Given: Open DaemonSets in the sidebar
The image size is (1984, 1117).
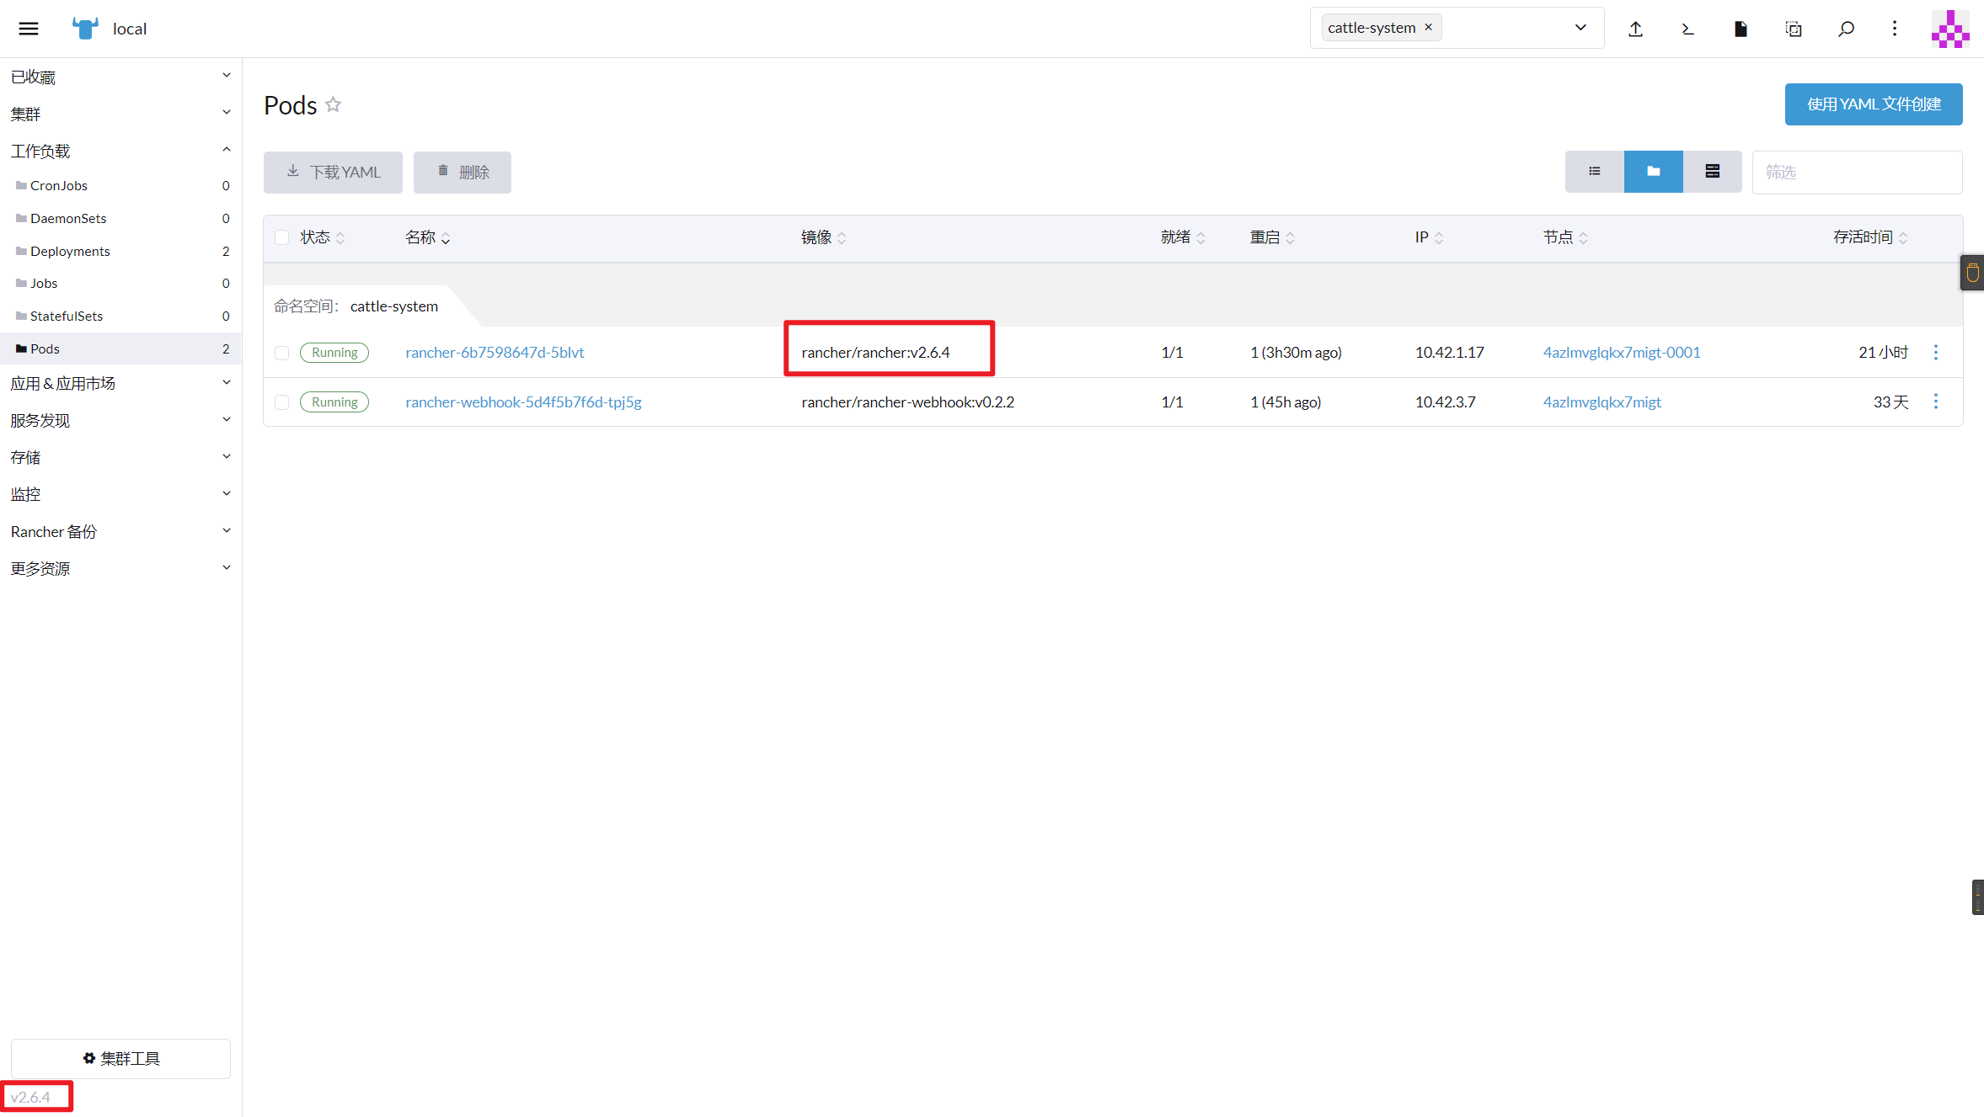Looking at the screenshot, I should click(120, 218).
